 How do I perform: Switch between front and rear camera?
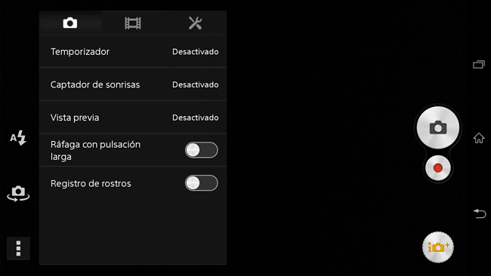tap(18, 194)
